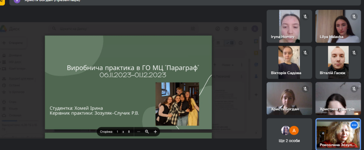Image resolution: width=364 pixels, height=150 pixels.
Task: Open 'Мій диск' in Drive sidebar
Action: 15,62
